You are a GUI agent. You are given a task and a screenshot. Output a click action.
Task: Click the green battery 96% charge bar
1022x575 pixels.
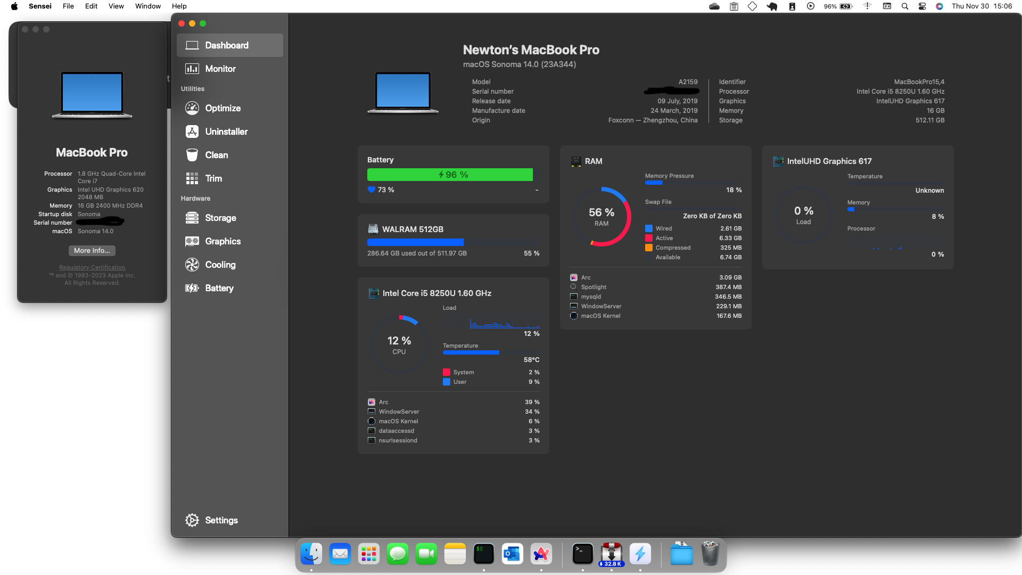[450, 175]
